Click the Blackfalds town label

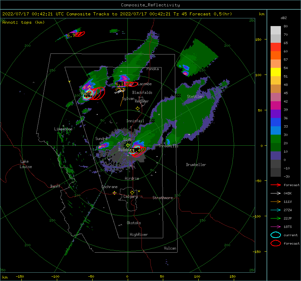(142, 93)
